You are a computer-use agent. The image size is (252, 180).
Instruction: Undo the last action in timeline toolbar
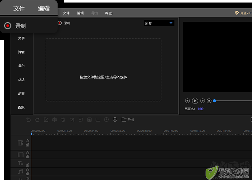[28, 120]
